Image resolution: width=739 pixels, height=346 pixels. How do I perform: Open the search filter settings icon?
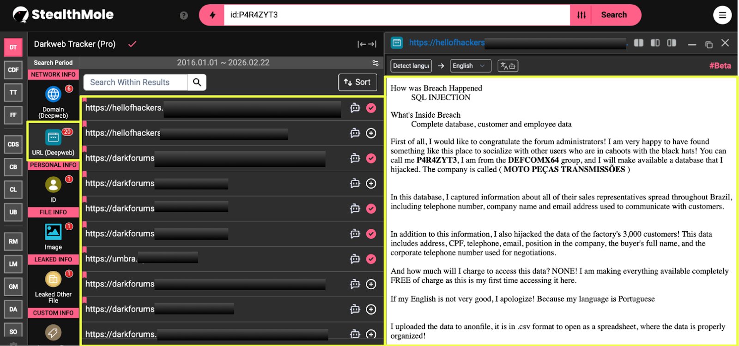(581, 15)
